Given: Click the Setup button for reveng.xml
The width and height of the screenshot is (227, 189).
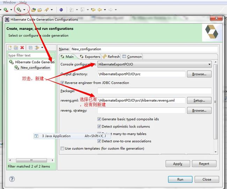Looking at the screenshot, I should (x=199, y=100).
